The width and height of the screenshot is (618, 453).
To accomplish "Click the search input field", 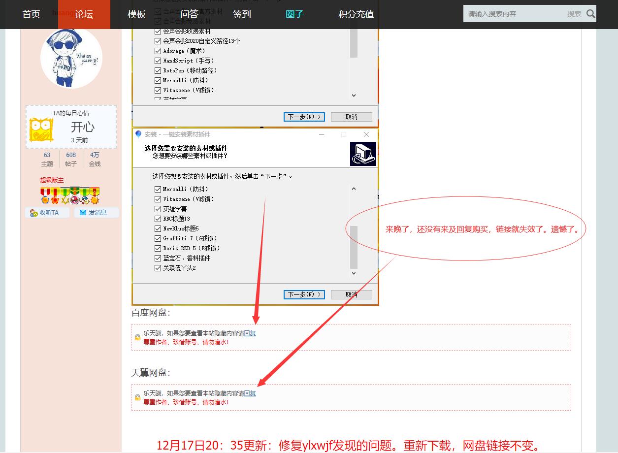I will pyautogui.click(x=515, y=14).
